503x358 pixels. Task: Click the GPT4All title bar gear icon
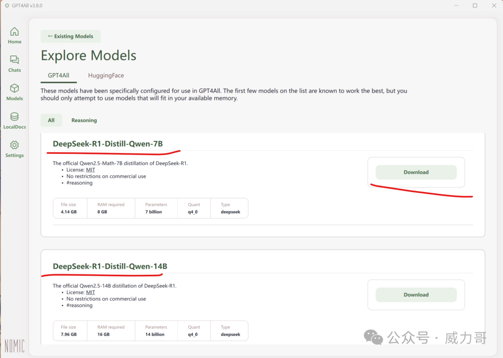(x=7, y=6)
